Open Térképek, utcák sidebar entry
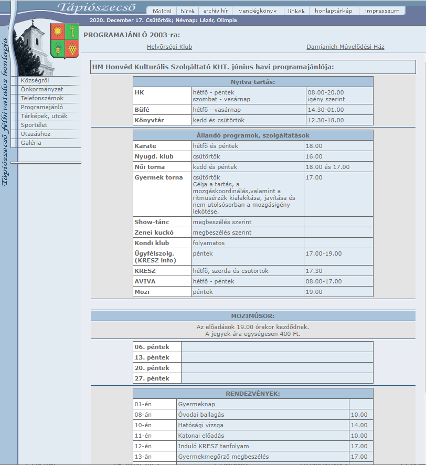 (44, 116)
